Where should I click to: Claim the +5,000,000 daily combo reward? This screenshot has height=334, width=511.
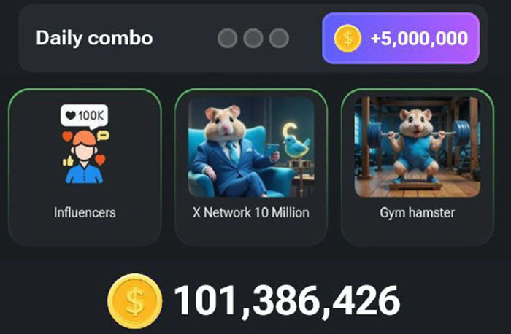pyautogui.click(x=401, y=39)
